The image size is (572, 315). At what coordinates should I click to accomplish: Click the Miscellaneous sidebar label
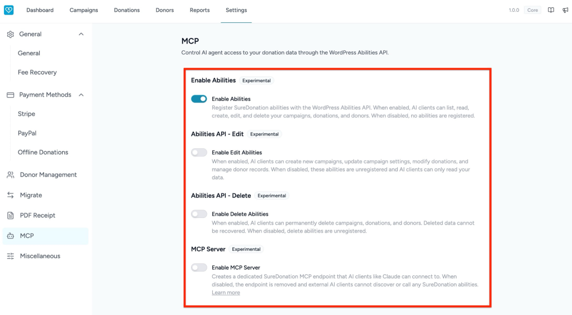coord(40,256)
